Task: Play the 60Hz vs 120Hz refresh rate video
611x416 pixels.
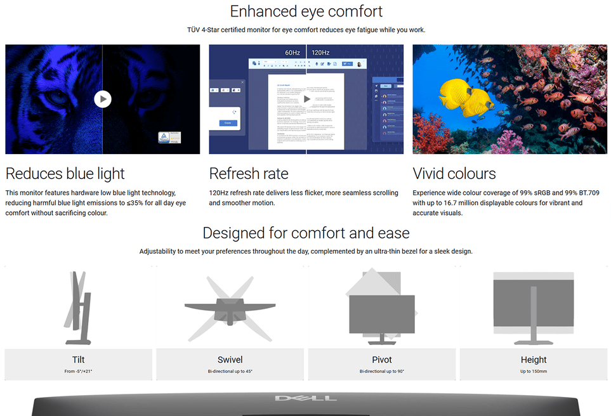Action: (x=307, y=99)
